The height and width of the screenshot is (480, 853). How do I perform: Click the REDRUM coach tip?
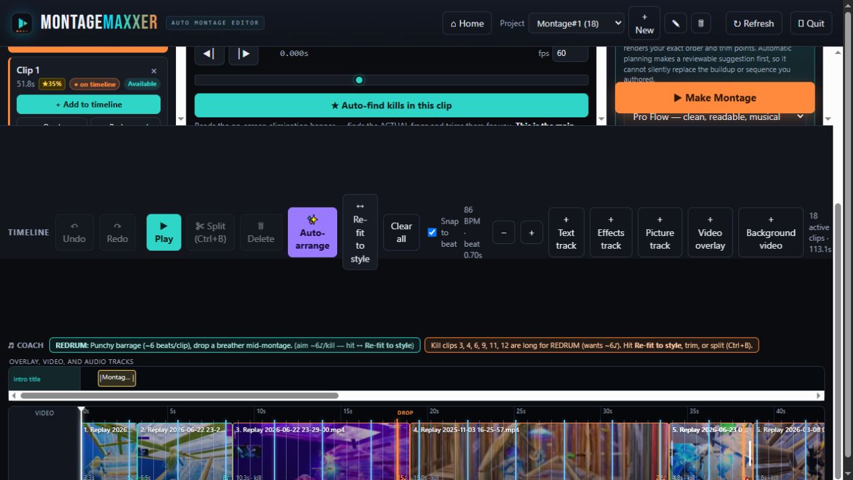point(235,345)
